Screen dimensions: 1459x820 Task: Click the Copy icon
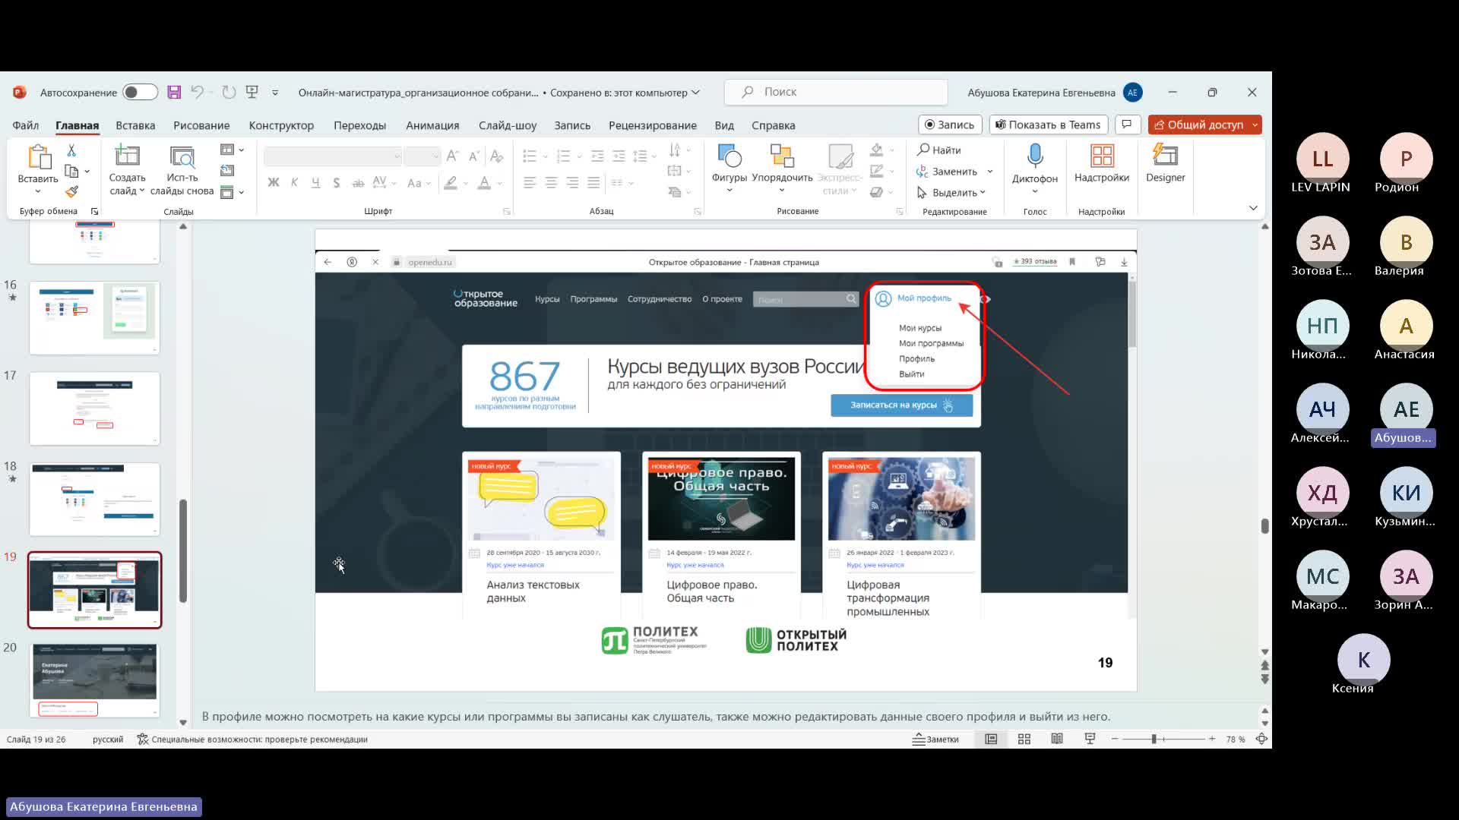point(72,171)
